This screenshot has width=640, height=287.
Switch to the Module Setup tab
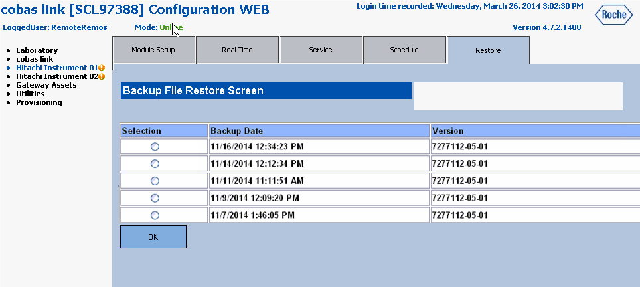tap(153, 50)
